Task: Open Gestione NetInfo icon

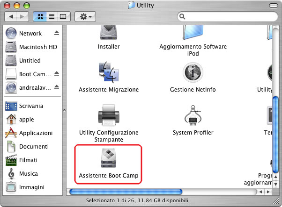Action: [x=193, y=72]
